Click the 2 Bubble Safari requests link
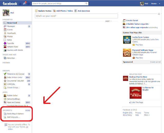 coord(137,24)
